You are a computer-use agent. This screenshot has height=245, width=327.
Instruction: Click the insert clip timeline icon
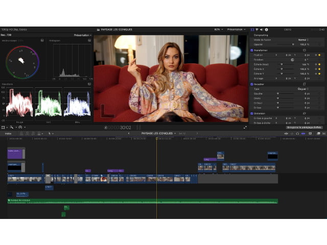[27, 134]
